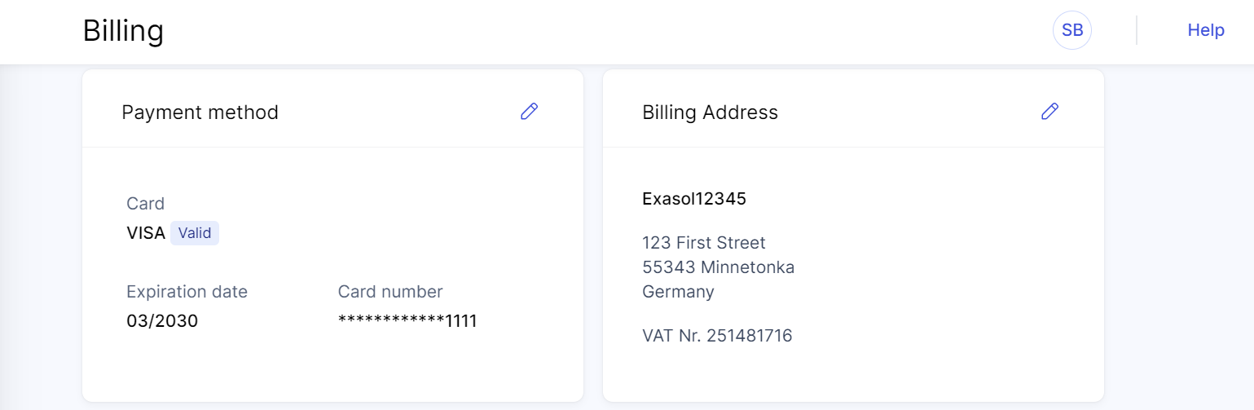Click the Card number label
This screenshot has width=1254, height=410.
pyautogui.click(x=390, y=292)
